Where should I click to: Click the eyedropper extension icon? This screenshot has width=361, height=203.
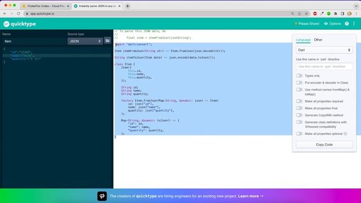point(322,14)
